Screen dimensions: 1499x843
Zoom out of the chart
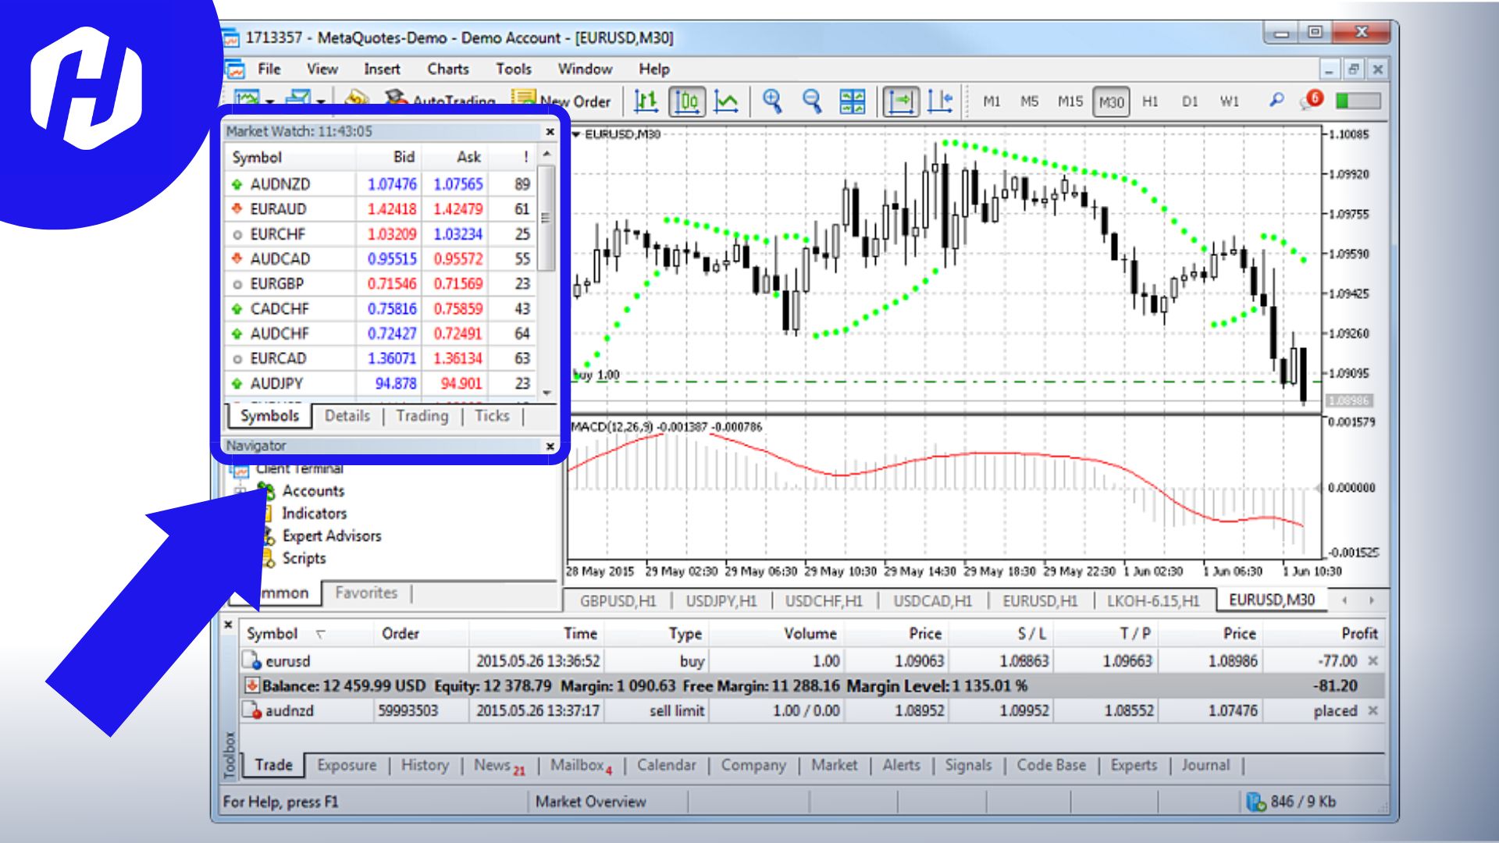coord(812,101)
